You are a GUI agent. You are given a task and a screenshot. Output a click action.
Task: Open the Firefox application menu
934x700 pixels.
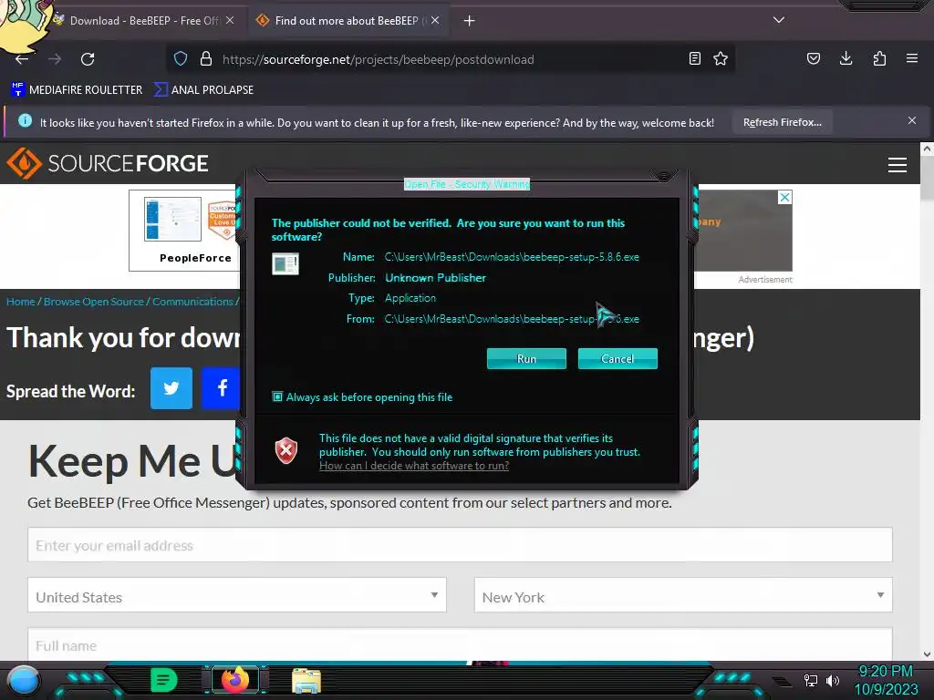[912, 58]
